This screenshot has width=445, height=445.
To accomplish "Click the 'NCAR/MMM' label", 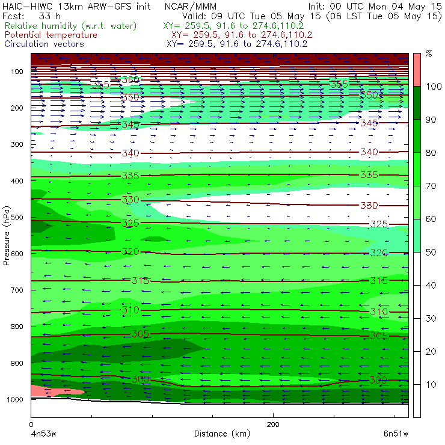I will click(x=191, y=7).
